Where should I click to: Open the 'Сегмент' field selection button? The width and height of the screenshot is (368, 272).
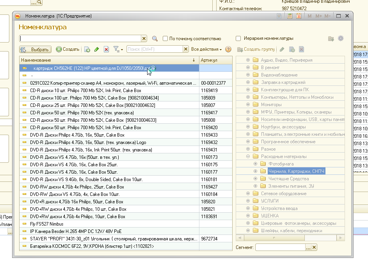pos(308,247)
